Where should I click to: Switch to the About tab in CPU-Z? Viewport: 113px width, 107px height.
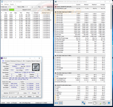(38, 61)
